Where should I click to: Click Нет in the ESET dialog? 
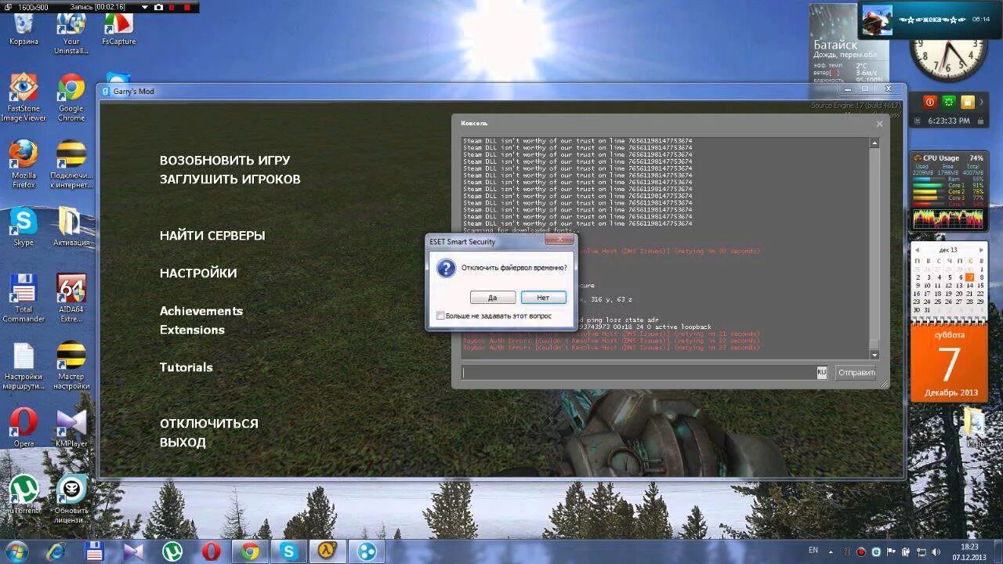coord(543,298)
